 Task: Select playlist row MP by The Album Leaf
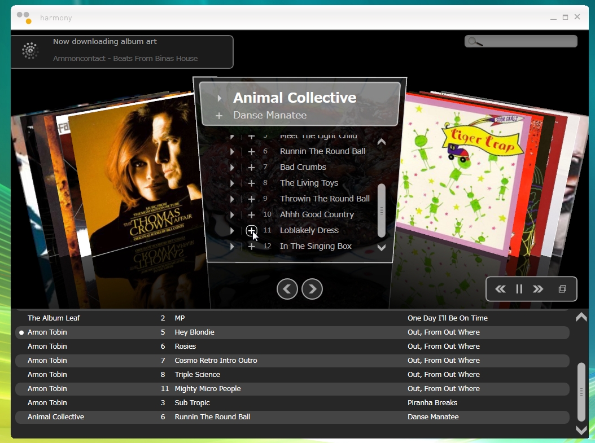click(x=292, y=318)
